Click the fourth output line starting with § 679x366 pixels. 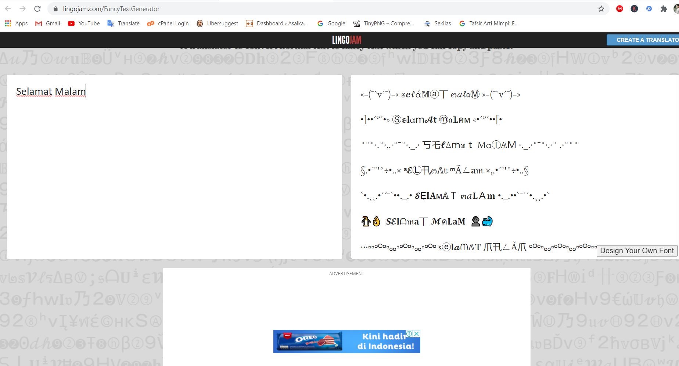click(445, 170)
